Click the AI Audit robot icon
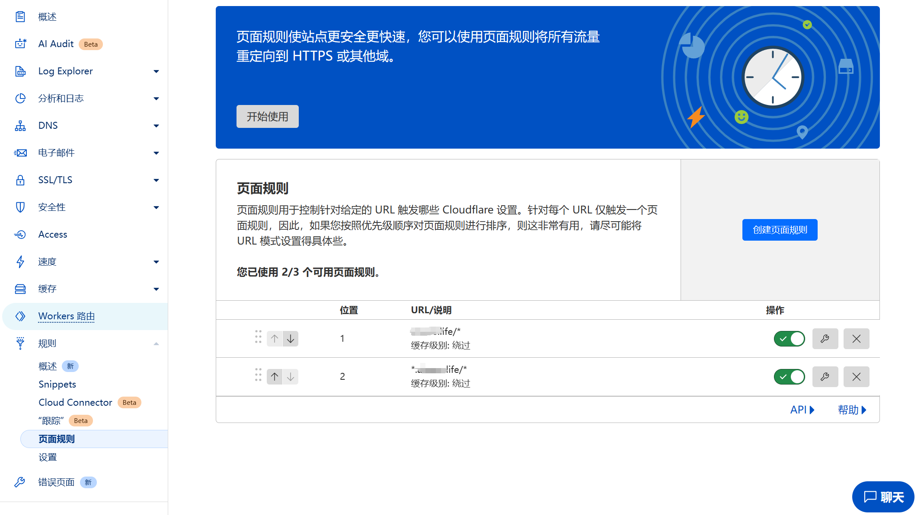 pyautogui.click(x=20, y=44)
